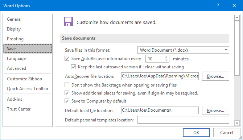The image size is (243, 140).
Task: Toggle Save to Computer by default checkbox
Action: pyautogui.click(x=67, y=101)
